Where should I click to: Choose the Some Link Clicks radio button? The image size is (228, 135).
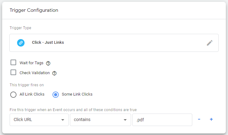coord(56,95)
